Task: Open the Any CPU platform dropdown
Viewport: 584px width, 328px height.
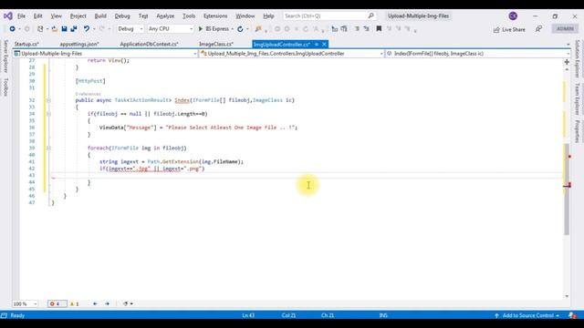Action: 171,28
